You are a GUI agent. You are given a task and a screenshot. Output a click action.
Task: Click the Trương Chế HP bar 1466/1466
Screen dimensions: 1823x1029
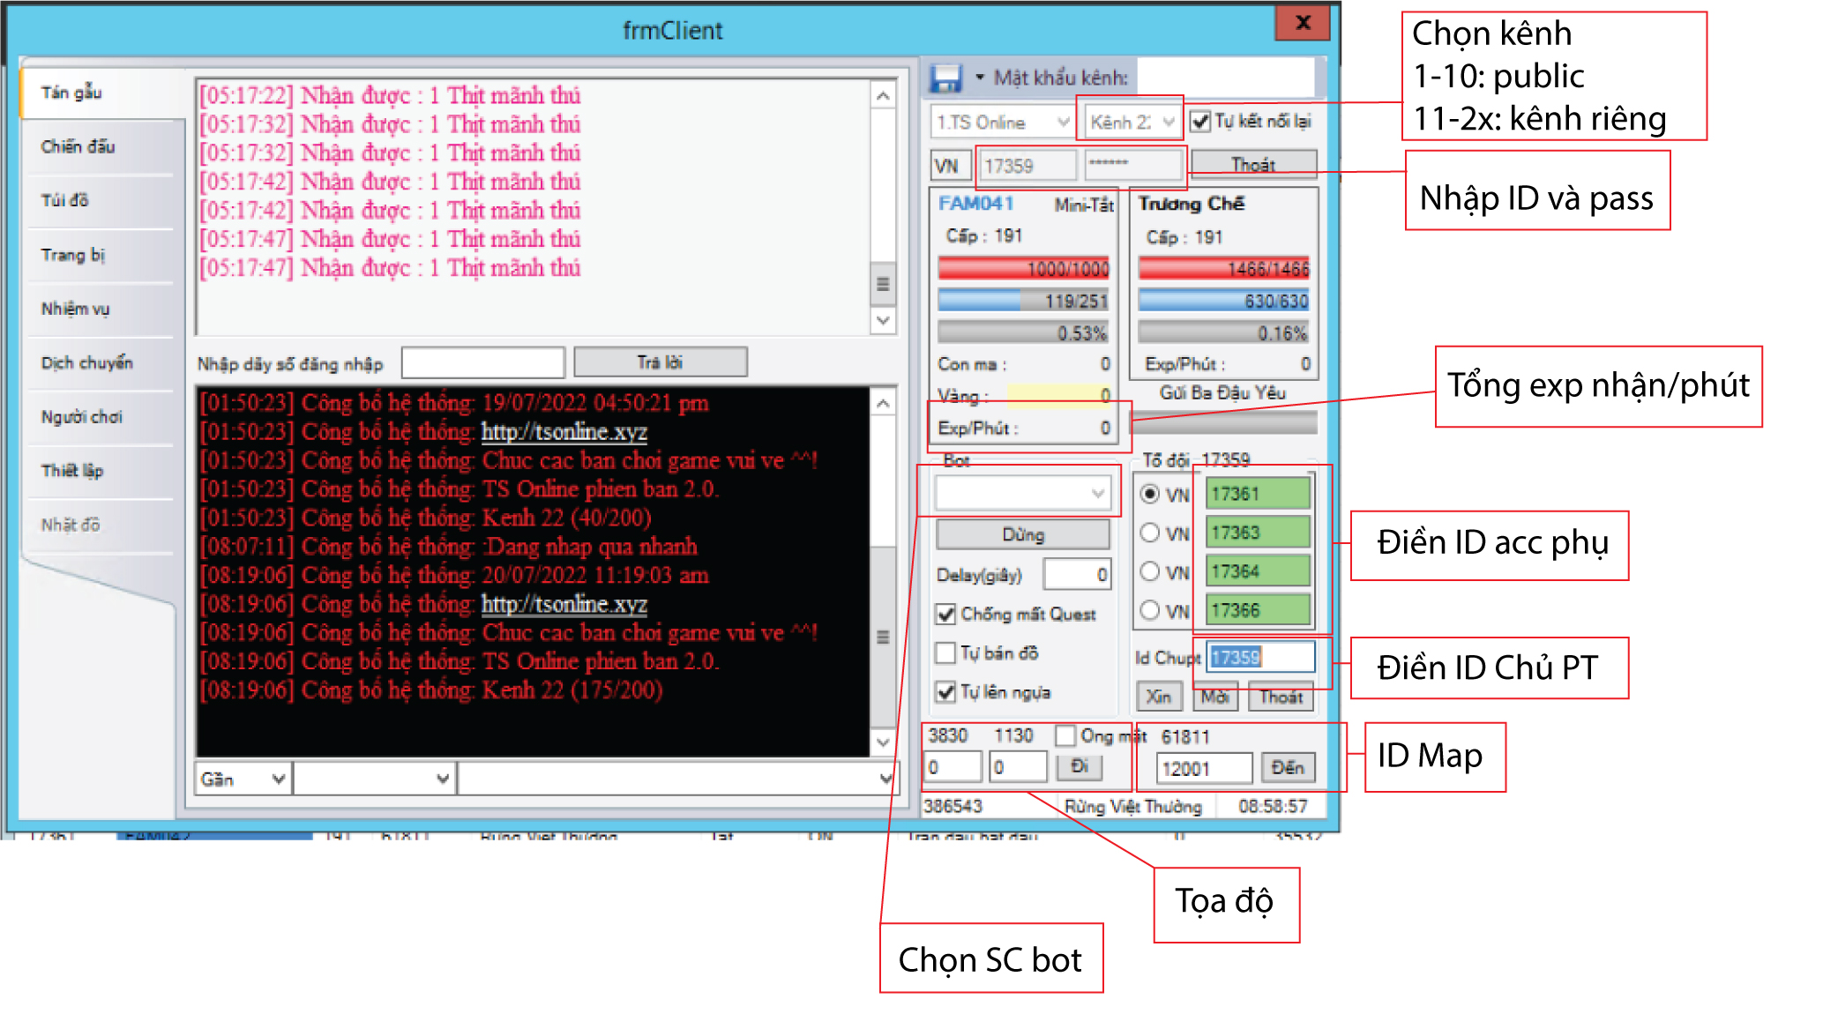click(x=1223, y=268)
